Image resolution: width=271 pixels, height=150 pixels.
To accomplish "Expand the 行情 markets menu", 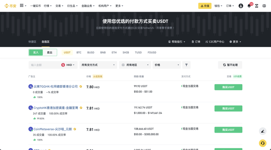I will click(x=48, y=6).
